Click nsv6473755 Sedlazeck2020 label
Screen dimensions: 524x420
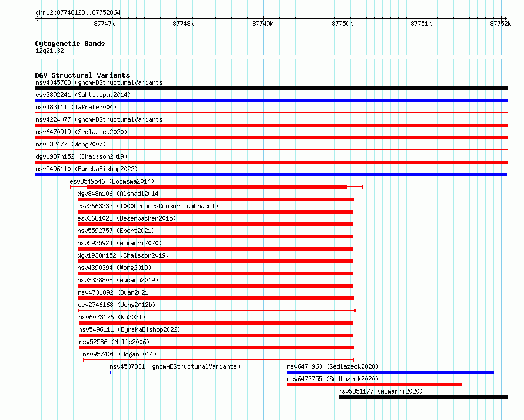[x=333, y=379]
